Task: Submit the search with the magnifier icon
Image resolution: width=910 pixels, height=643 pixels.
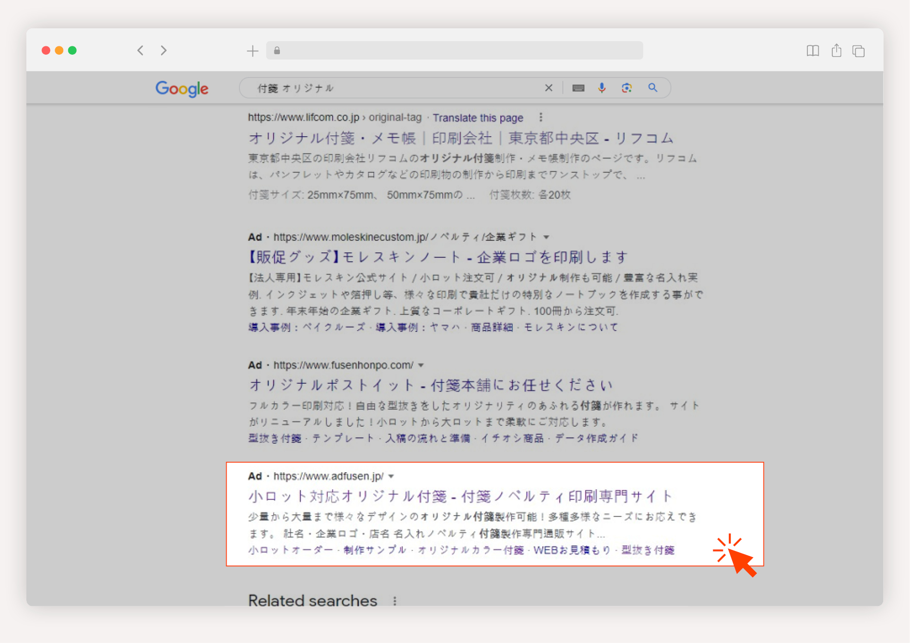Action: (x=653, y=88)
